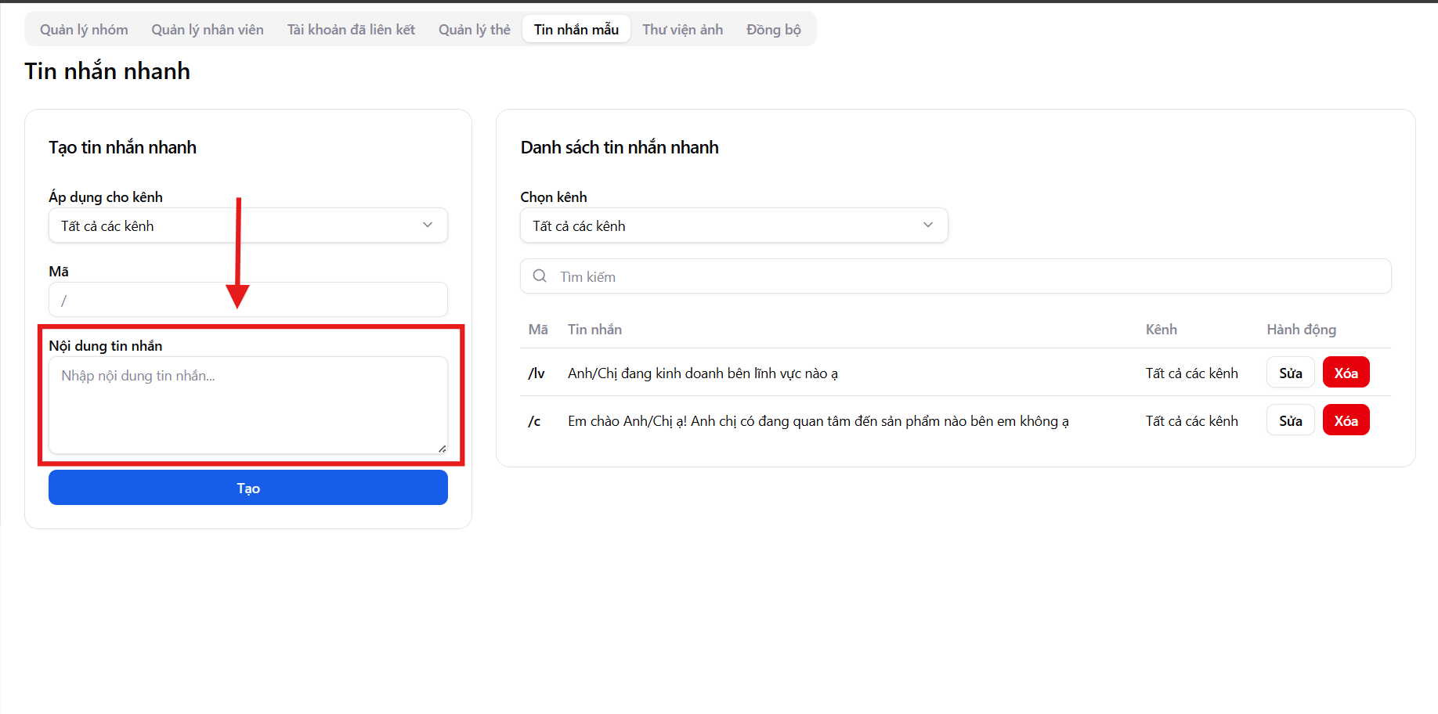This screenshot has height=714, width=1438.
Task: Switch to 'Quản lý nhóm' tab
Action: point(84,30)
